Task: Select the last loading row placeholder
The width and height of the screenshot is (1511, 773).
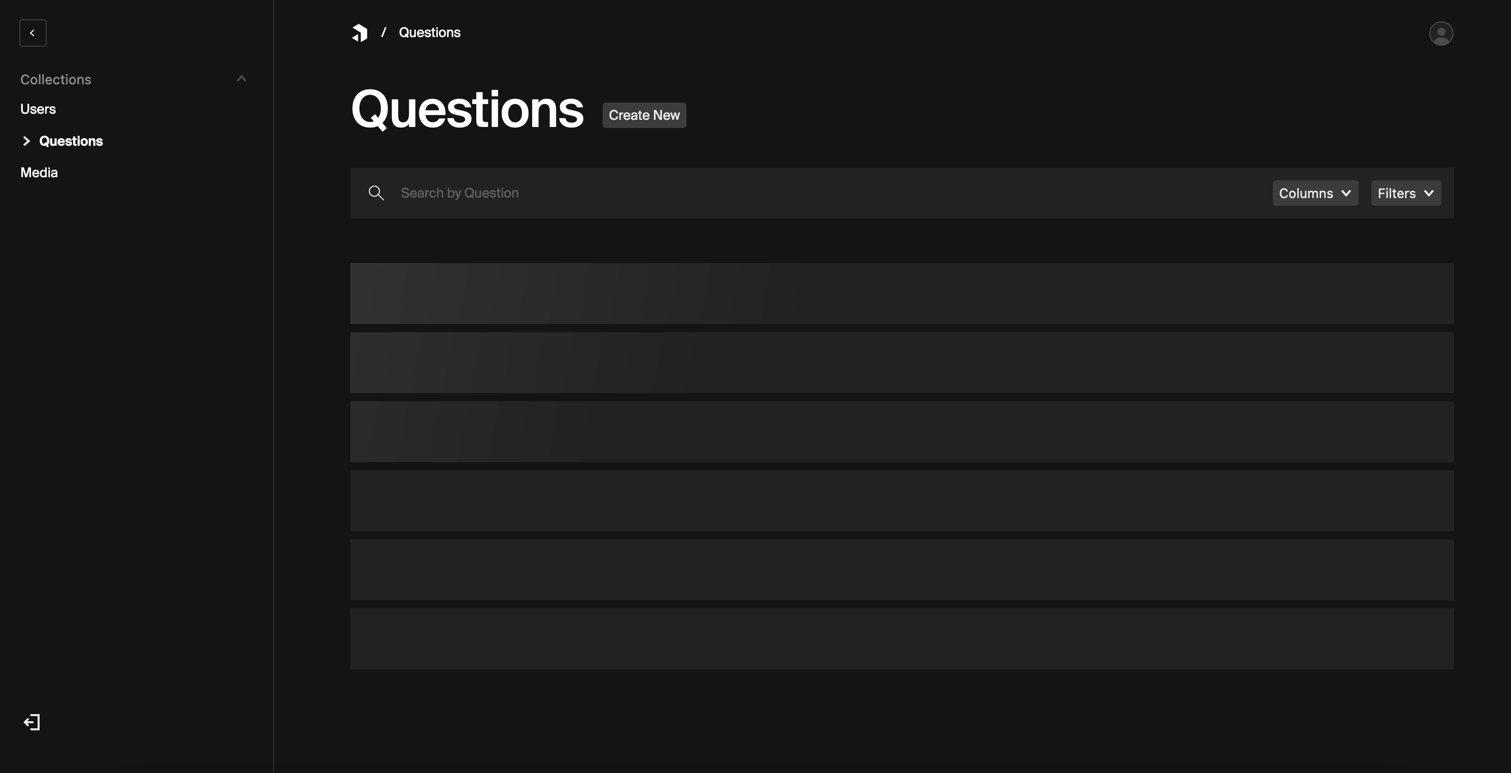Action: [x=902, y=638]
